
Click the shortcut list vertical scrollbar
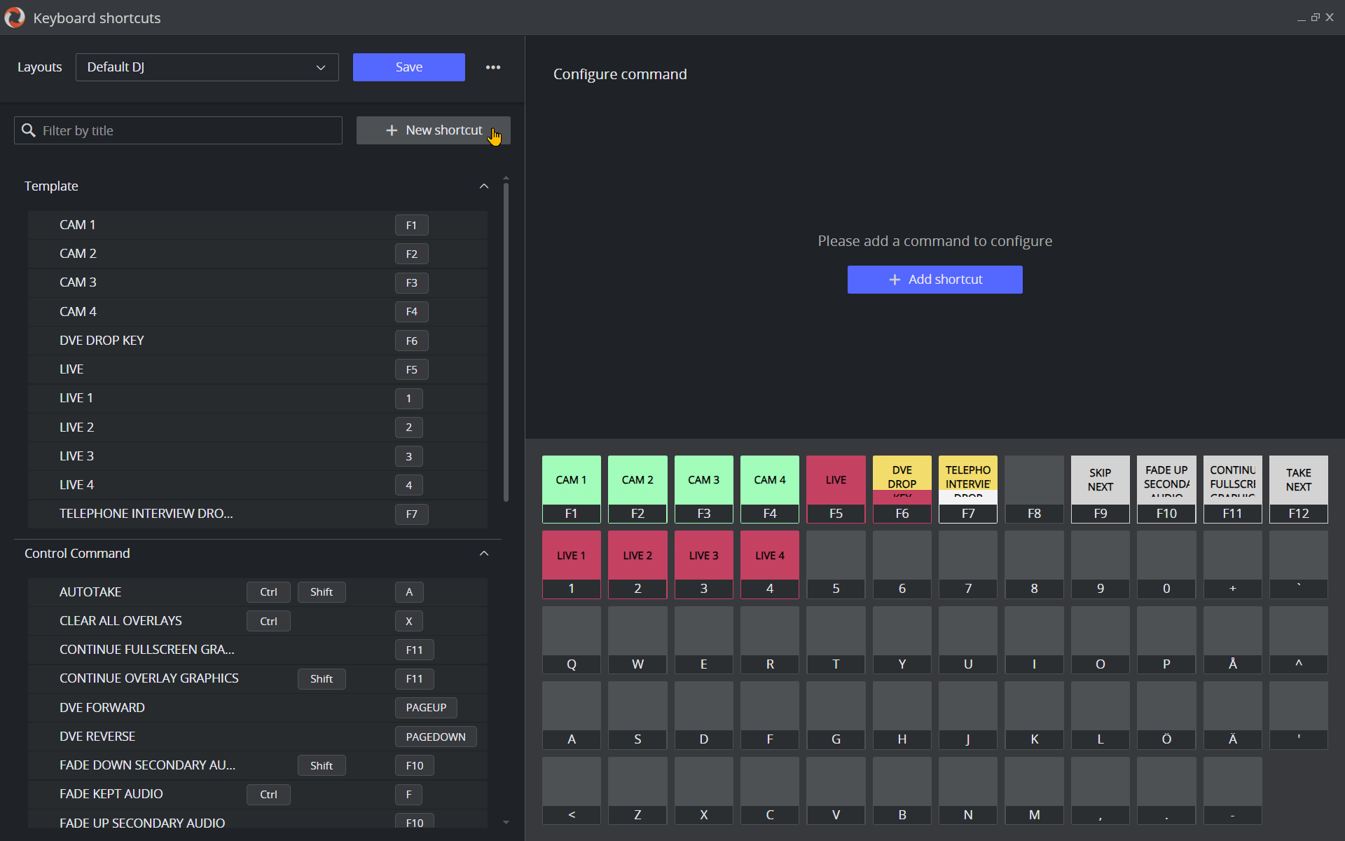coord(506,343)
